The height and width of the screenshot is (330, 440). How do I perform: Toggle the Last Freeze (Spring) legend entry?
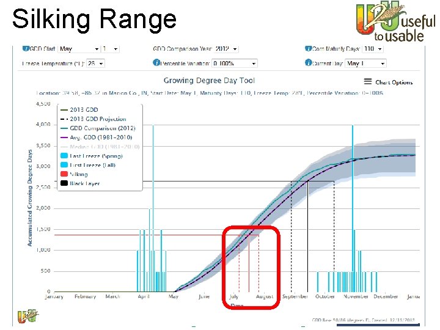coord(92,156)
